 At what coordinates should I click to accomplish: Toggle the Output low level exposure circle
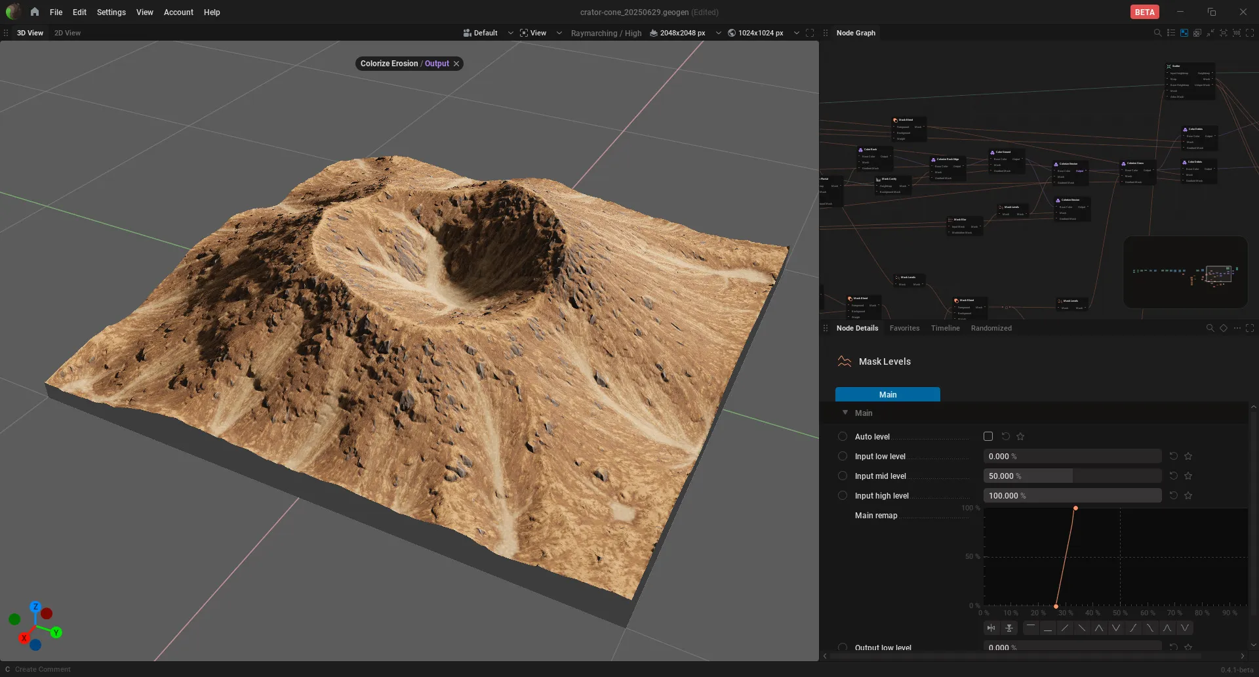(843, 647)
